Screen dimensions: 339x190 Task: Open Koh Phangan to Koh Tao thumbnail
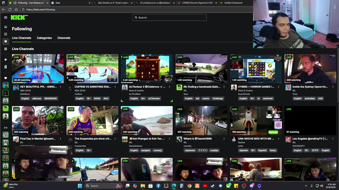pyautogui.click(x=147, y=121)
